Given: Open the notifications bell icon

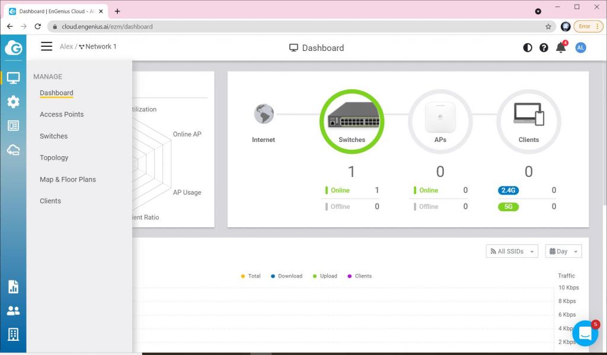Looking at the screenshot, I should pyautogui.click(x=561, y=47).
